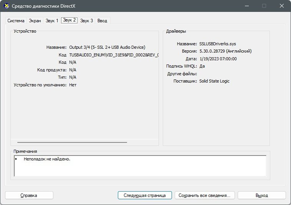Click the 'Поставщик:' label
The height and width of the screenshot is (205, 291).
tap(185, 81)
